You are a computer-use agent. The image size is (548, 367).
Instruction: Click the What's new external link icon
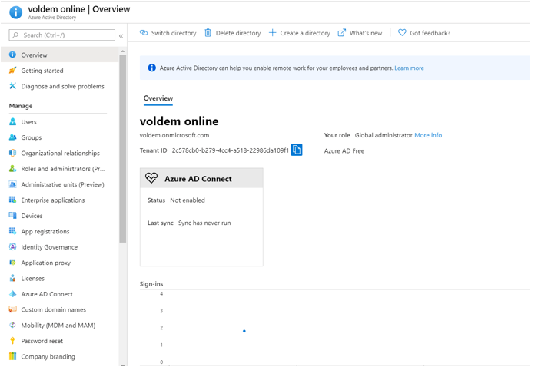(342, 33)
